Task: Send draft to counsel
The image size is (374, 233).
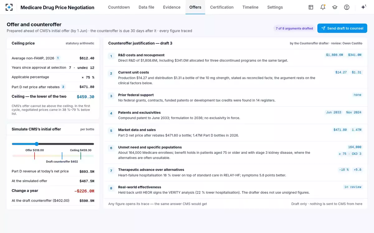Action: click(342, 28)
